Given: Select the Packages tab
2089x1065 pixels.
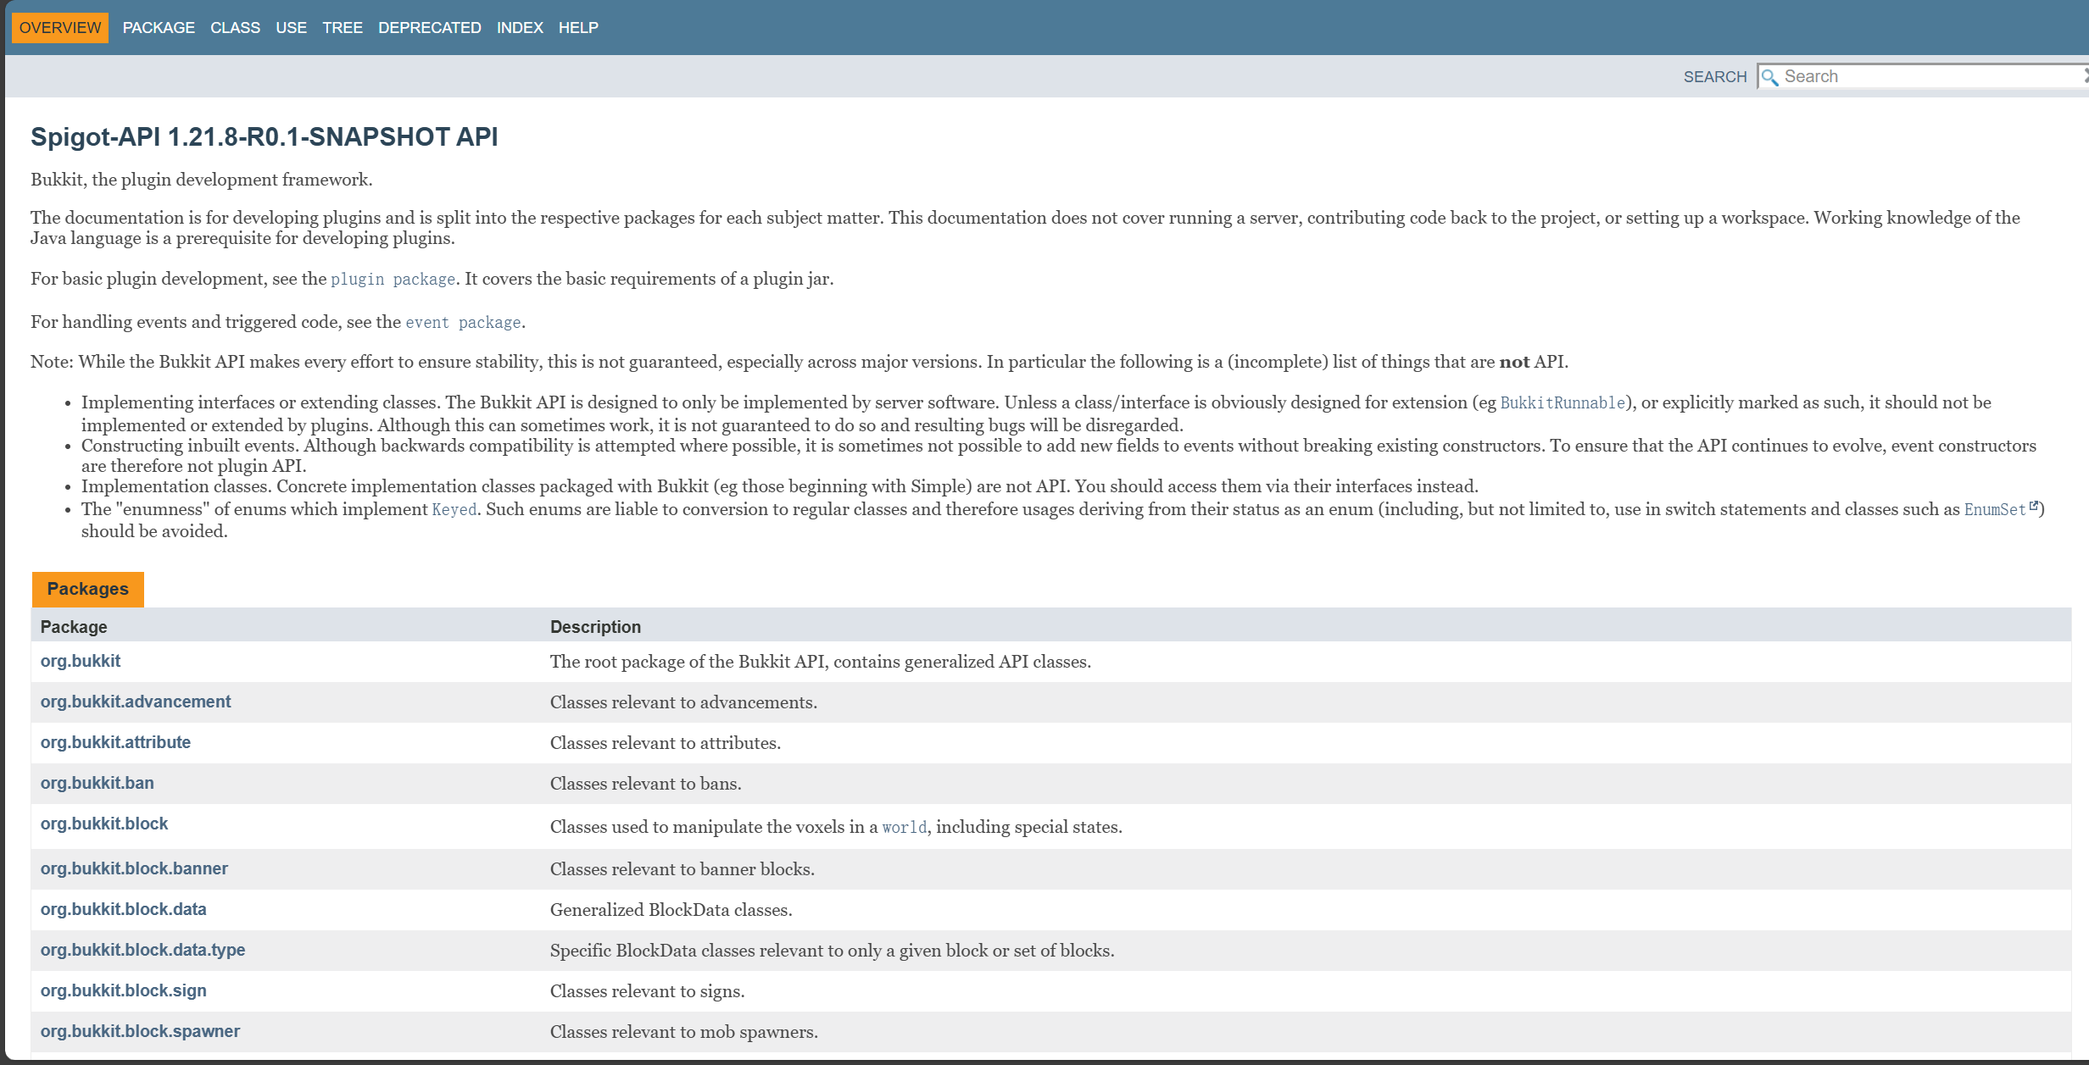Looking at the screenshot, I should (x=88, y=589).
